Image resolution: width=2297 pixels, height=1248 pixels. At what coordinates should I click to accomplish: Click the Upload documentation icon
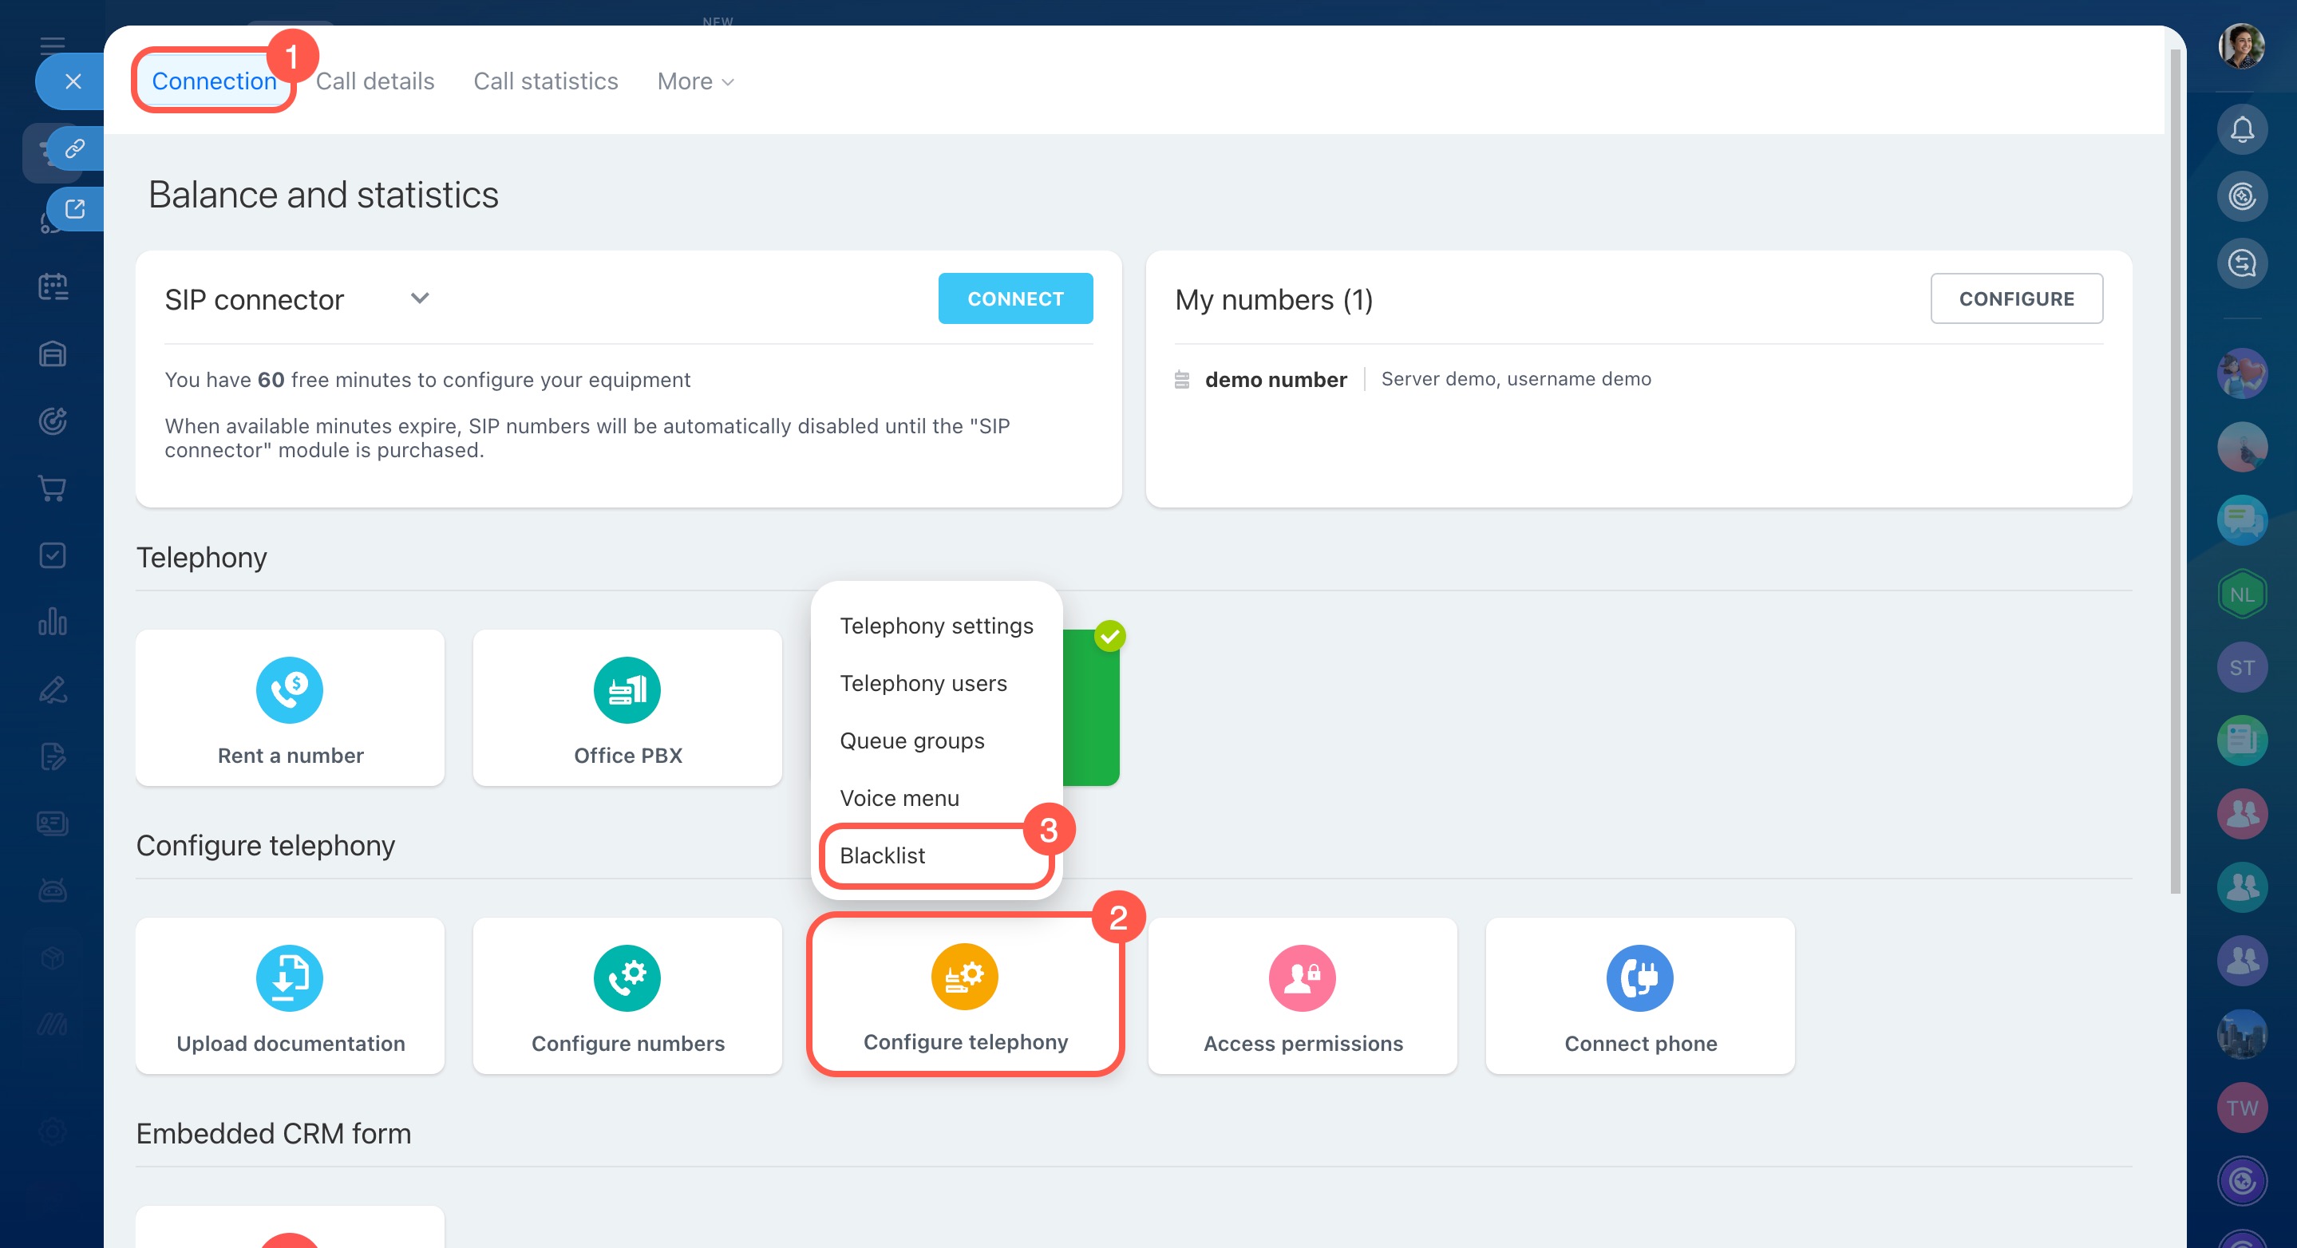pyautogui.click(x=289, y=978)
